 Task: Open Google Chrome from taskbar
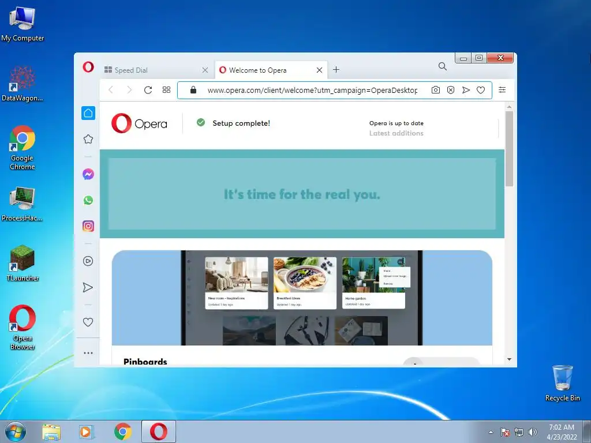(x=122, y=431)
